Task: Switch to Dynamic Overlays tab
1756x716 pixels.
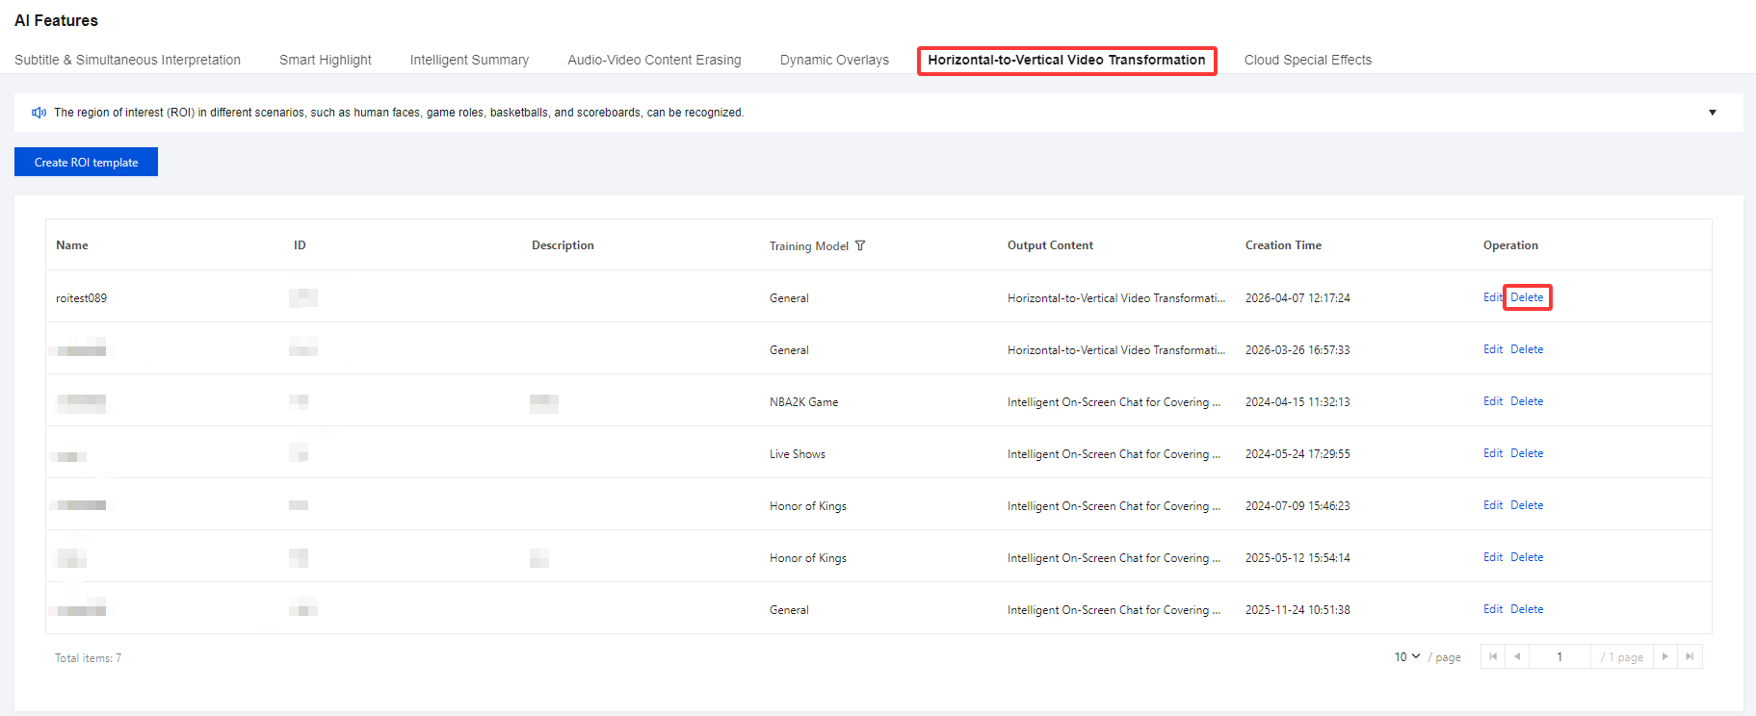Action: (x=834, y=60)
